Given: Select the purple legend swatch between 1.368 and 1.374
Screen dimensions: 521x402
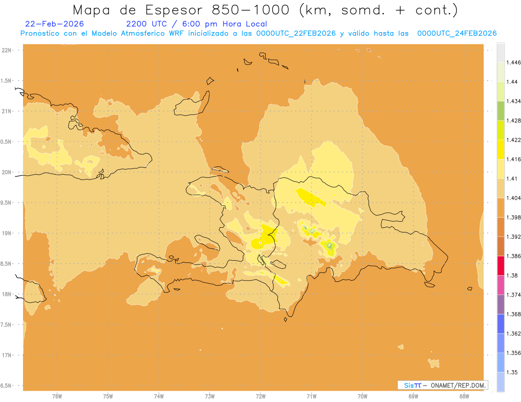Looking at the screenshot, I should 501,304.
